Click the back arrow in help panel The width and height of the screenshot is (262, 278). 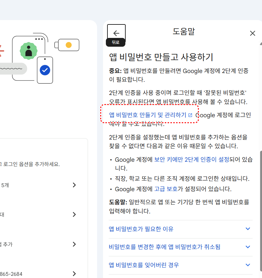[x=116, y=33]
